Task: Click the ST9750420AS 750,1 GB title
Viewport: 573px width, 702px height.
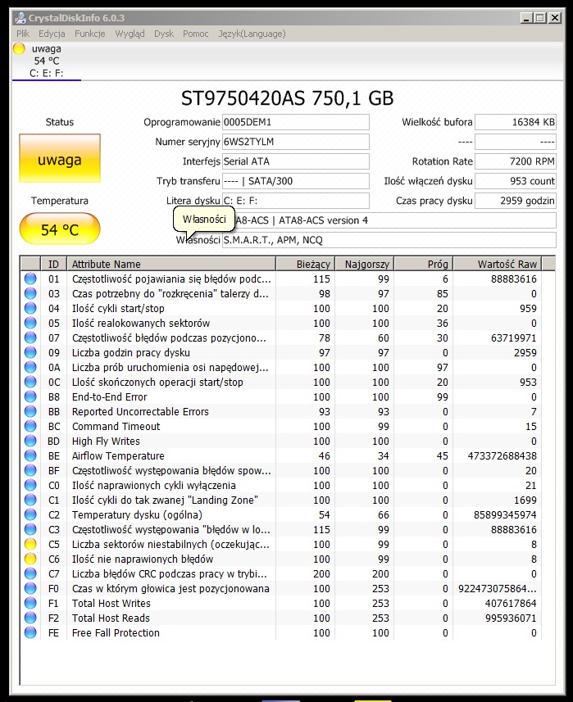Action: click(x=287, y=98)
